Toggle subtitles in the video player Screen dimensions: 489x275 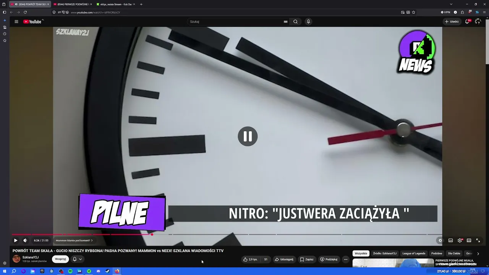coord(451,241)
